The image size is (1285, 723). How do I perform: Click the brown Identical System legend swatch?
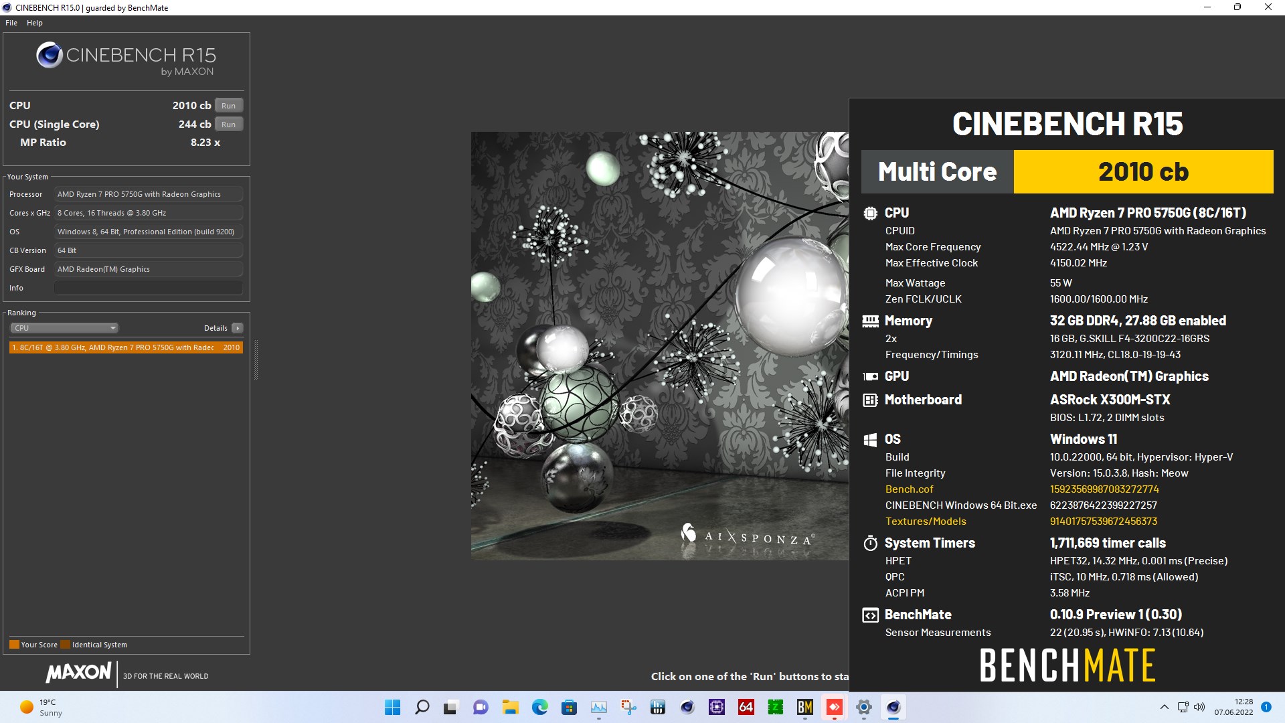click(x=65, y=645)
